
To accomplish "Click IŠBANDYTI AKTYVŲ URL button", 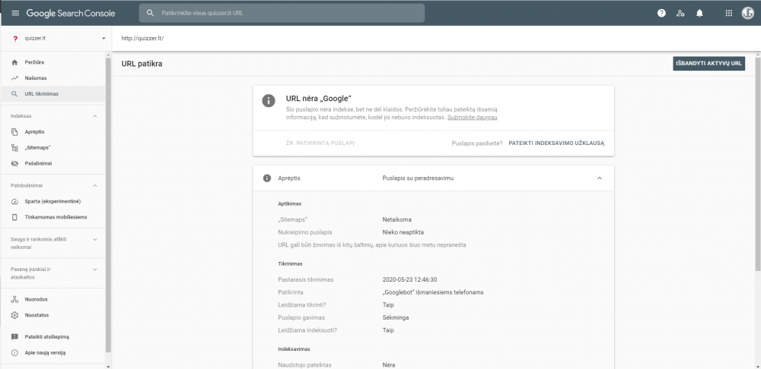I will click(x=708, y=64).
